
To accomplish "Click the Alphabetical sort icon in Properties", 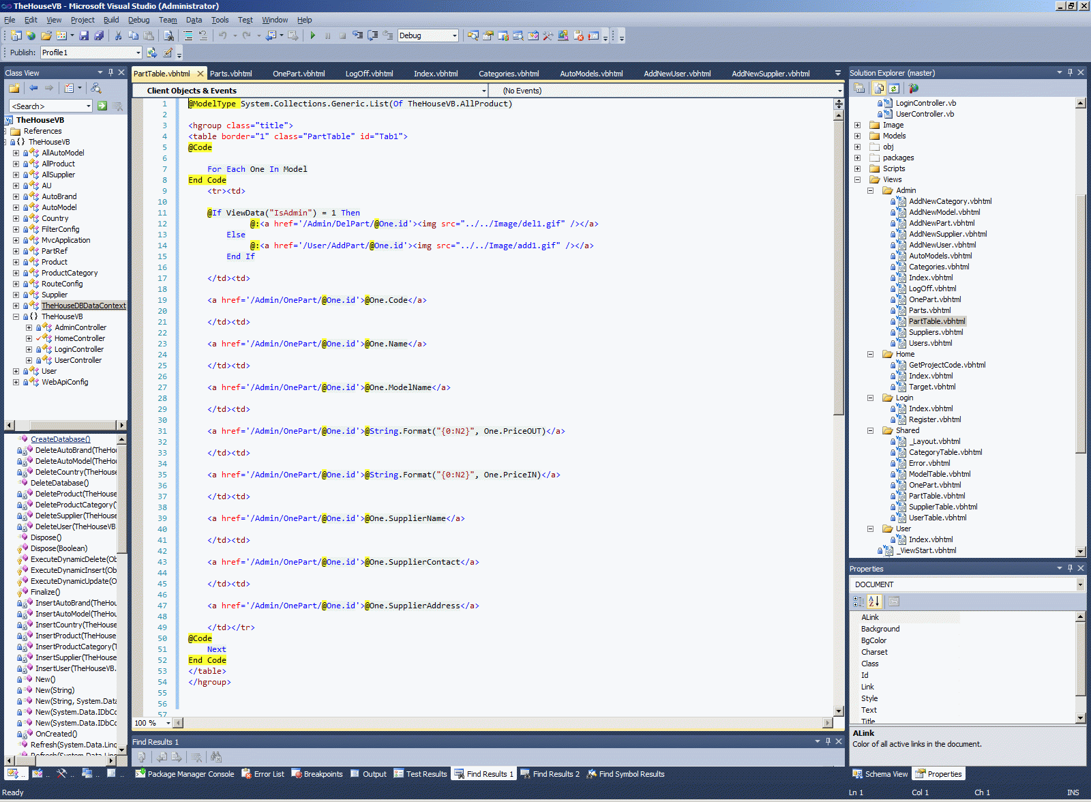I will click(x=874, y=601).
